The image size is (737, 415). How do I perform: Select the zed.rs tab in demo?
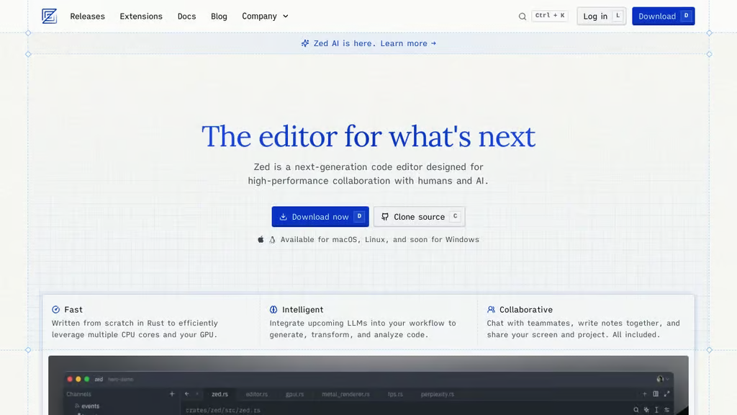click(x=220, y=394)
